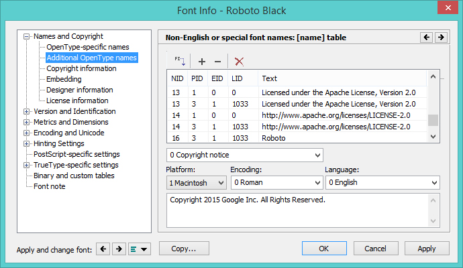The image size is (463, 268).
Task: Click the minus icon to remove record
Action: [x=217, y=62]
